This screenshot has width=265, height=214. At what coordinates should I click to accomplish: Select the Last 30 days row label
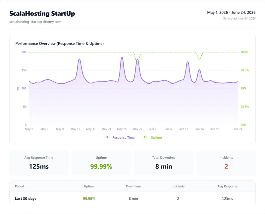26,199
